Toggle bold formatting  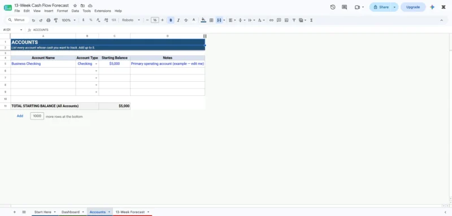click(171, 20)
